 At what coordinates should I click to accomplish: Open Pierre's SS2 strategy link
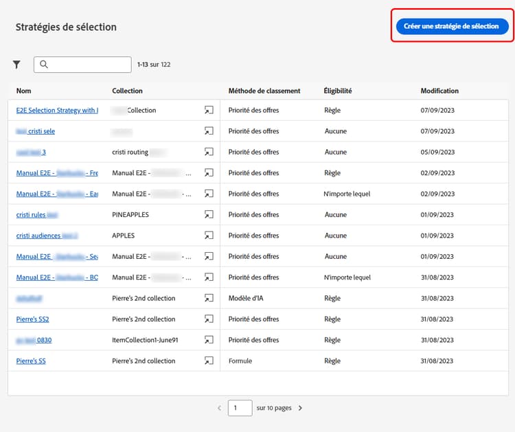point(32,319)
